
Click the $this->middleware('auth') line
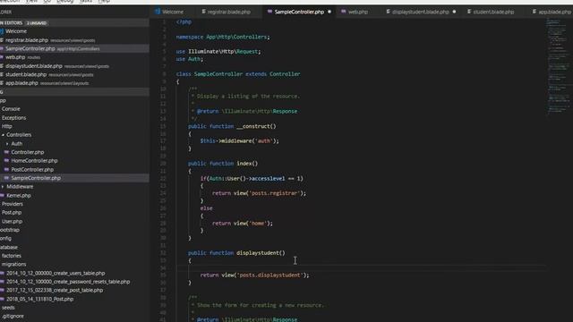pos(239,141)
